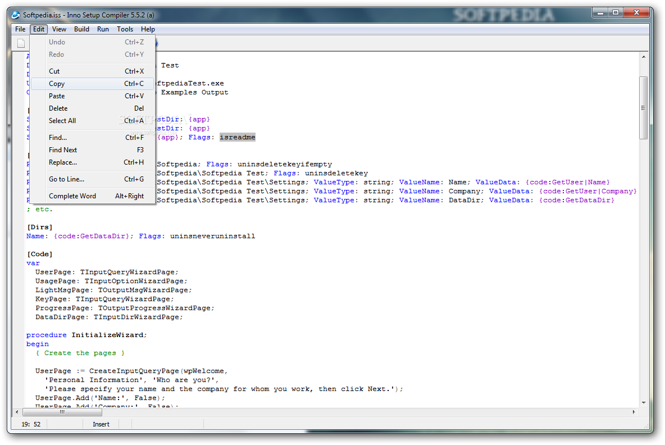Click {code:GetUser|Company} value
This screenshot has height=445, width=665.
588,191
